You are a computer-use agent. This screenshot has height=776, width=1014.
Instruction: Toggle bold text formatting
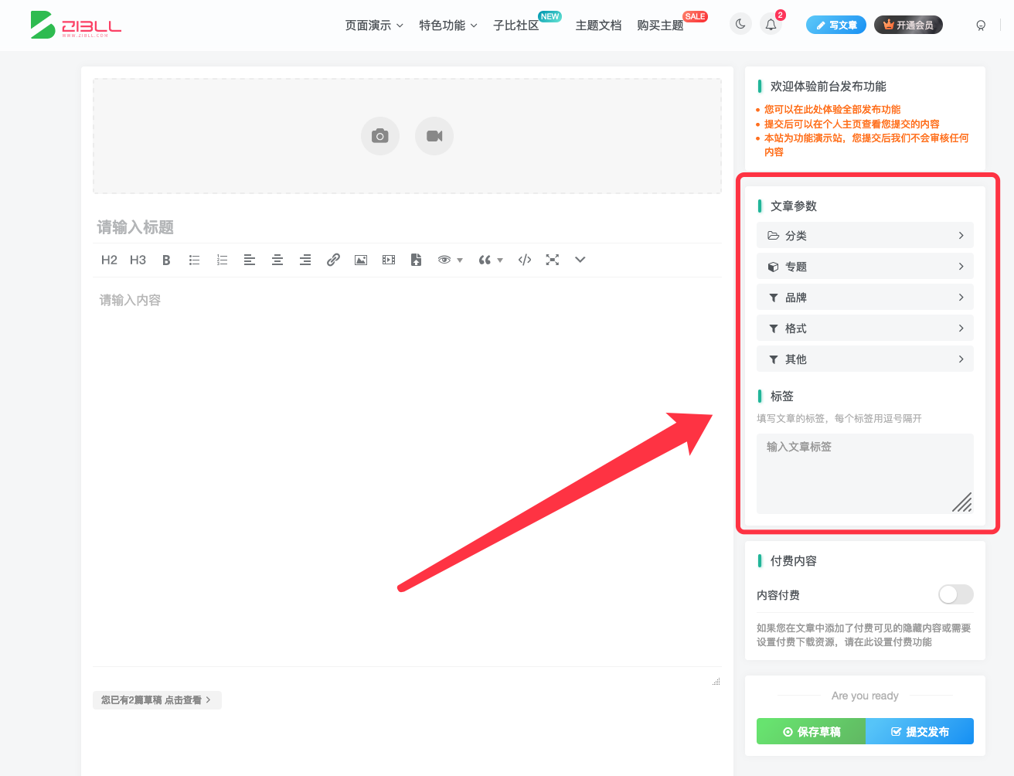pos(166,260)
